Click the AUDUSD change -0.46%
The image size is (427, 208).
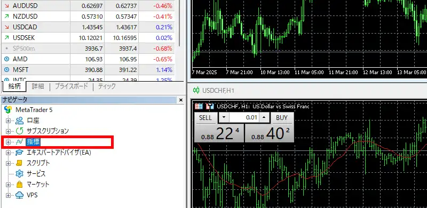(163, 6)
